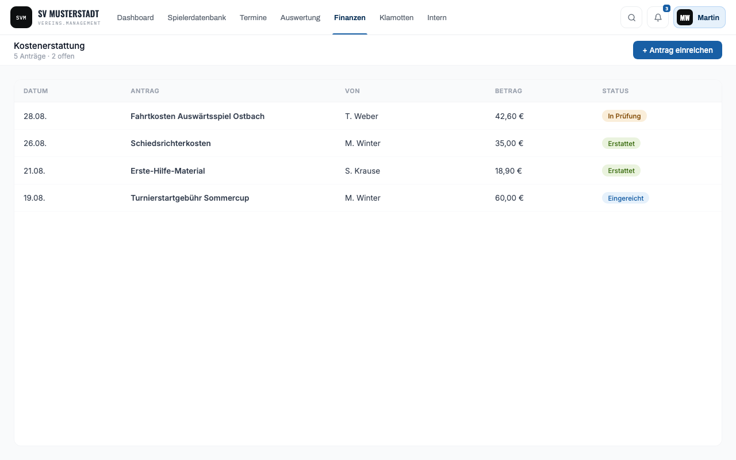Click the Betrag column header
The width and height of the screenshot is (736, 460).
tap(508, 91)
